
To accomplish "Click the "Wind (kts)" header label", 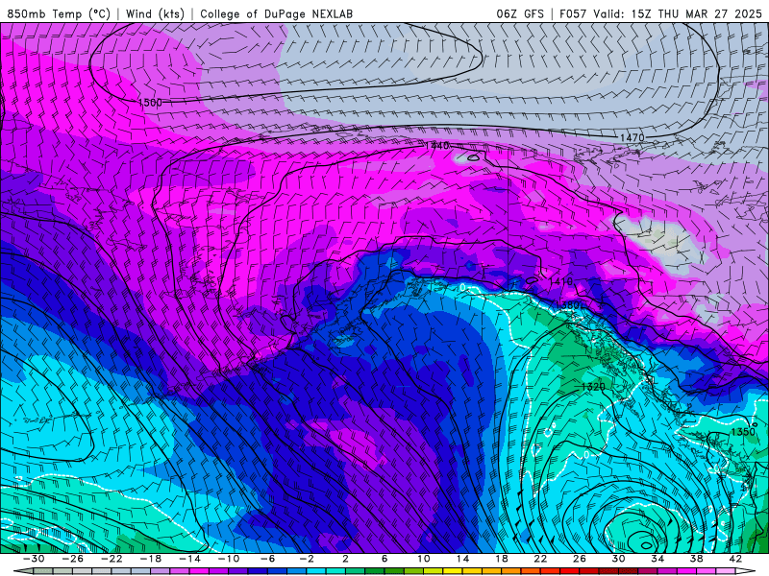I will pyautogui.click(x=155, y=13).
